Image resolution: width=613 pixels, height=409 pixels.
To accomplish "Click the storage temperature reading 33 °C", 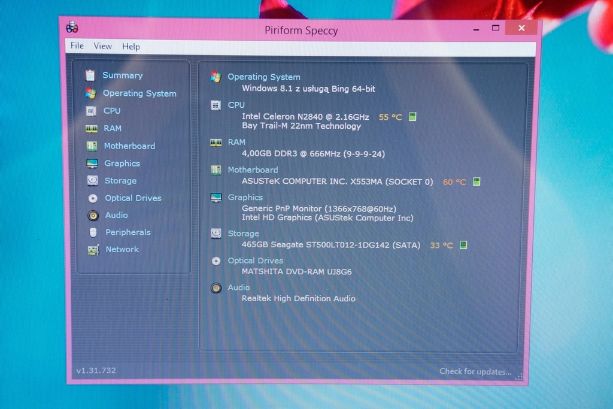I will 441,245.
